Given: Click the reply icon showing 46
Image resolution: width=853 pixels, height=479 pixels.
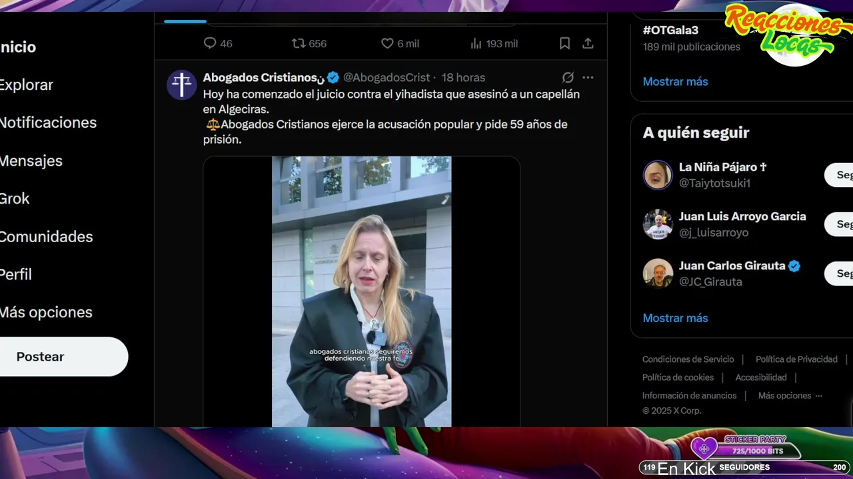Looking at the screenshot, I should pos(210,43).
